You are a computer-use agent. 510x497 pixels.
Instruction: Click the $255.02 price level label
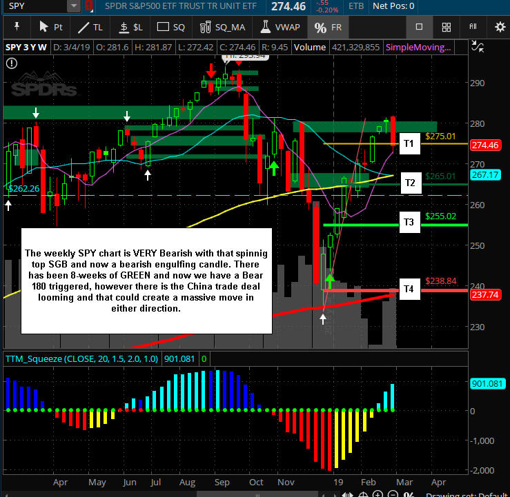(x=441, y=216)
